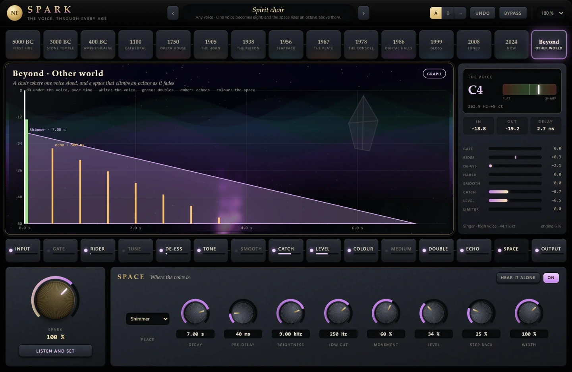This screenshot has height=372, width=572.
Task: Click the WIDTH knob
Action: tap(529, 313)
